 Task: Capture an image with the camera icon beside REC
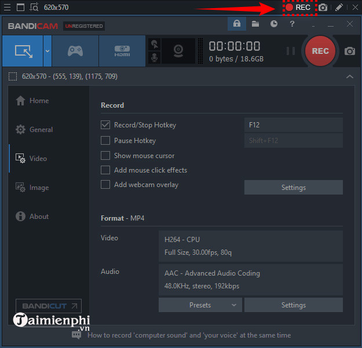tap(349, 51)
